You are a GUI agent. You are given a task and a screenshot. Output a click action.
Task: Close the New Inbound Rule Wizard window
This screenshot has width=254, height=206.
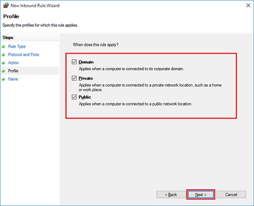click(248, 6)
